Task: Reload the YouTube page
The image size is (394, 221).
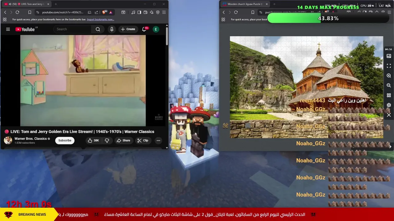Action: 17,12
